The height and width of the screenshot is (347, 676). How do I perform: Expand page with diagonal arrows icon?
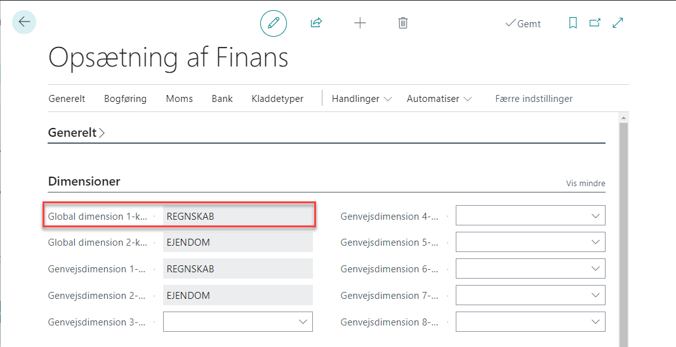(618, 23)
